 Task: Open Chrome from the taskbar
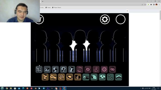[7, 88]
